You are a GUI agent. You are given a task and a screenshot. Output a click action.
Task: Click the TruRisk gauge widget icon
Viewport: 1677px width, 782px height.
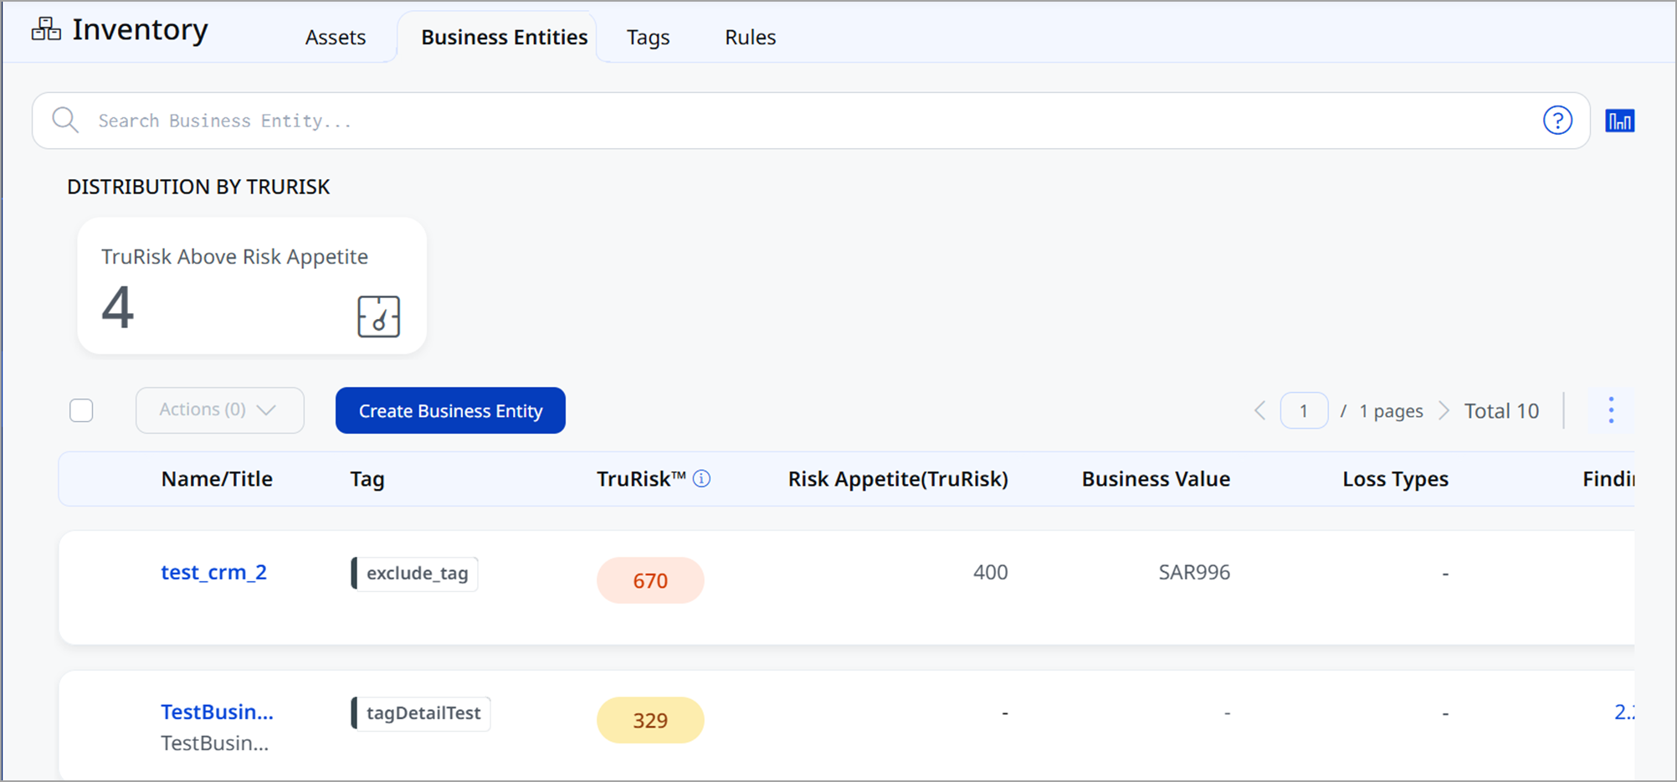pos(378,316)
